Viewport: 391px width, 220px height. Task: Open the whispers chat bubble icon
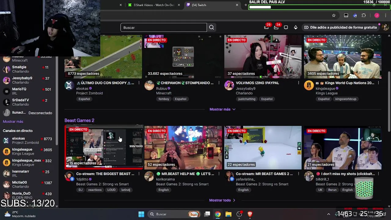(286, 28)
